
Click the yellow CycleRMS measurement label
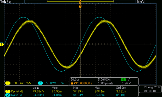[17, 92]
